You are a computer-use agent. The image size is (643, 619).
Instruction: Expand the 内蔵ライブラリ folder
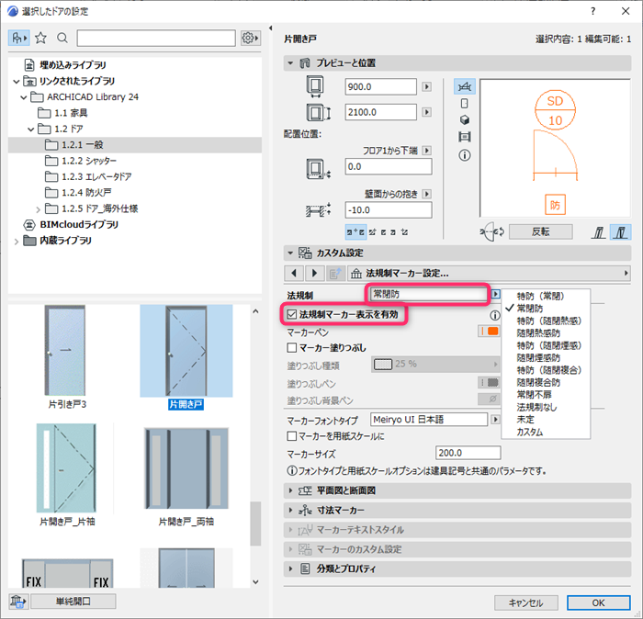point(17,241)
